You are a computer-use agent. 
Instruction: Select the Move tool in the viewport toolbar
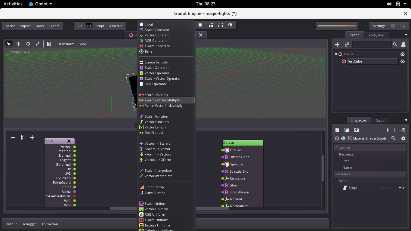(x=18, y=44)
